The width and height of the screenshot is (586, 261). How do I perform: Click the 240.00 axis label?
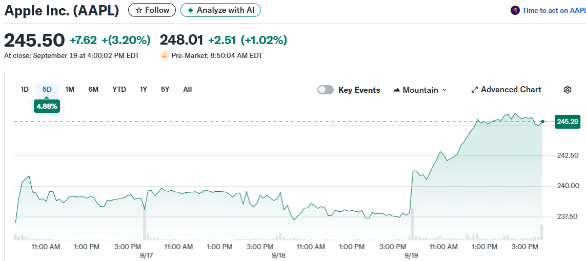(568, 186)
